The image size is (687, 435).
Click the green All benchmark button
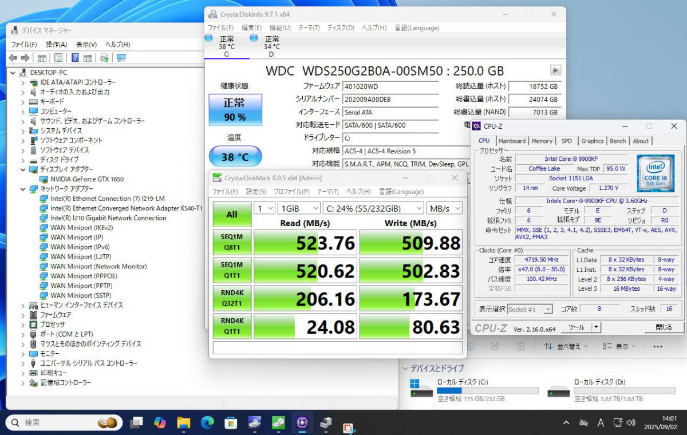[232, 215]
